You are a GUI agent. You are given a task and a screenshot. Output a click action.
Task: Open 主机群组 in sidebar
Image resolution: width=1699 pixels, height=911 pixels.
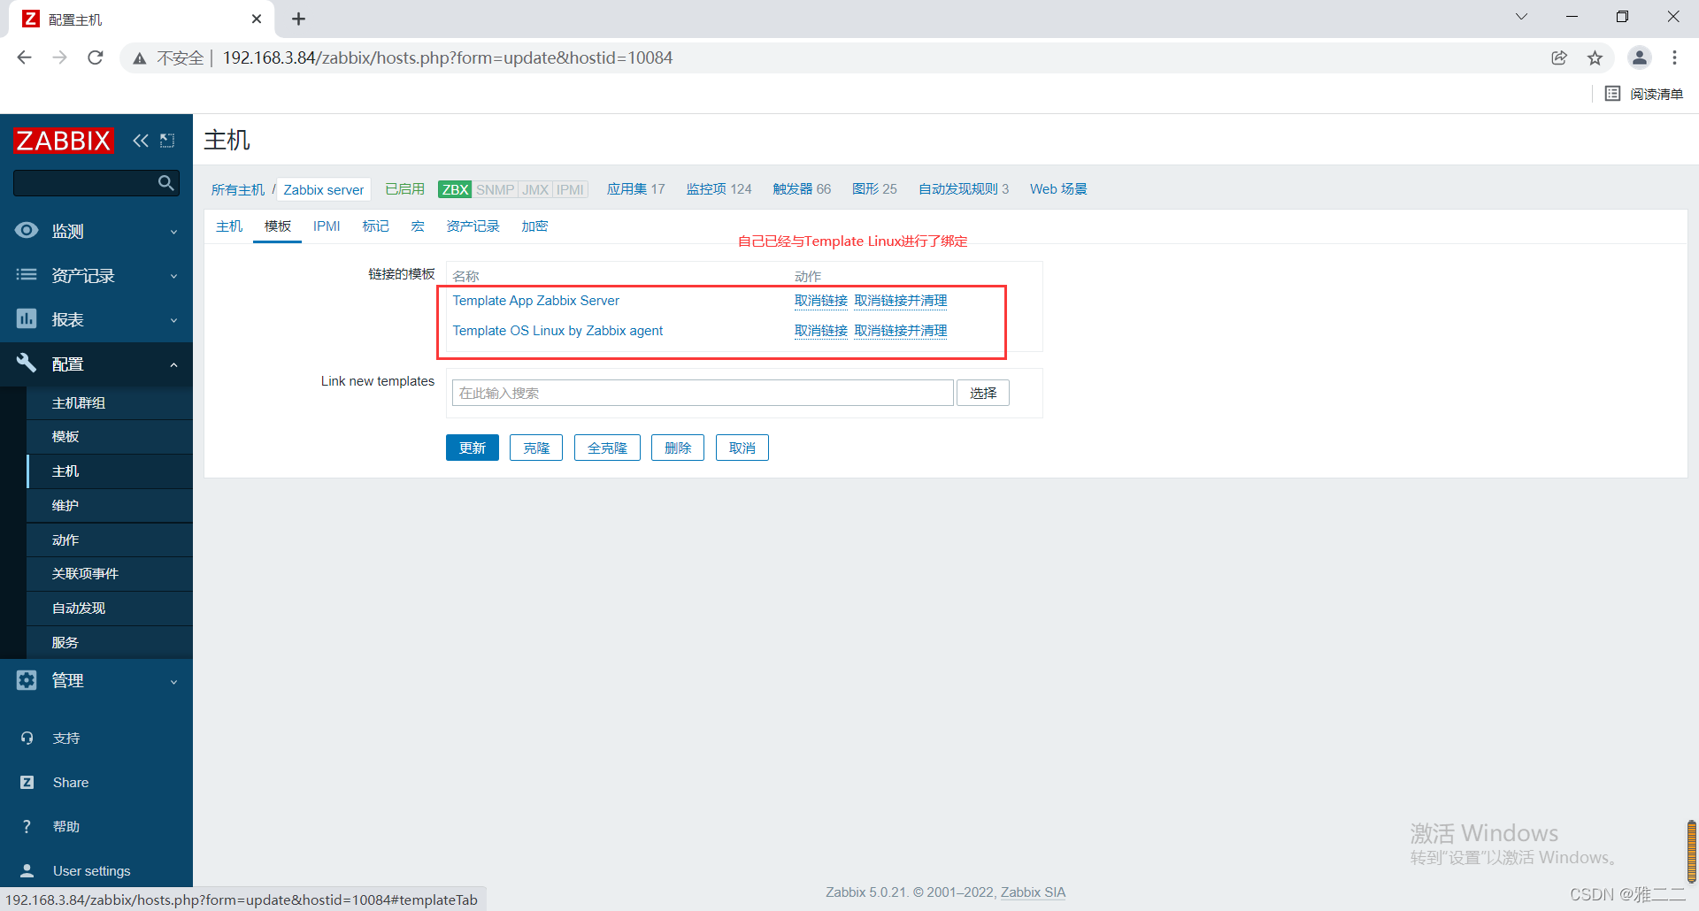[110, 402]
